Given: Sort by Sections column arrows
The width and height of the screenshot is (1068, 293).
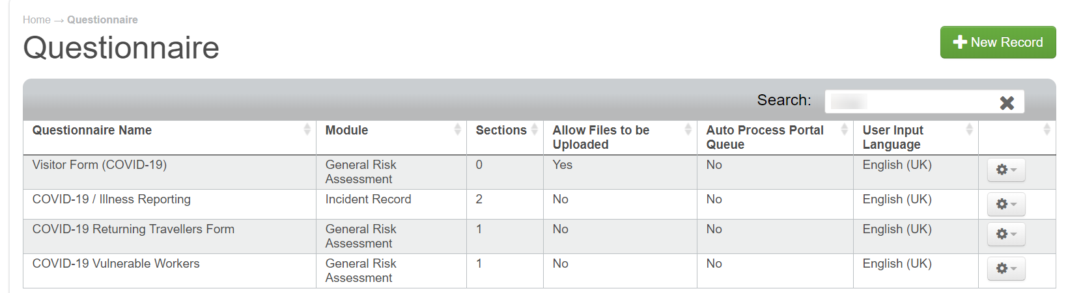Looking at the screenshot, I should pos(535,130).
